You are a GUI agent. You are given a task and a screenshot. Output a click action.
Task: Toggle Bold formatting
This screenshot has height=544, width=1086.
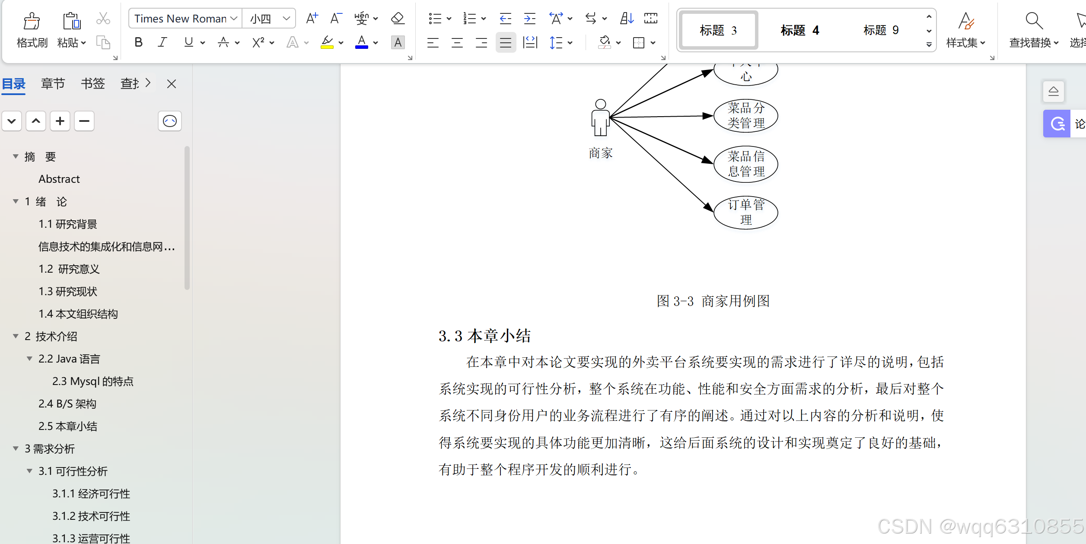click(138, 42)
